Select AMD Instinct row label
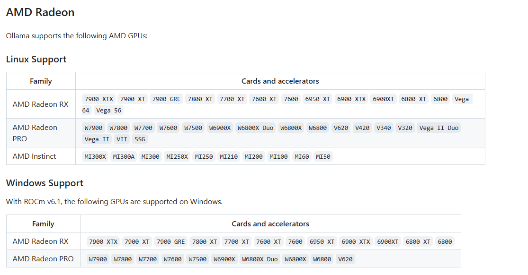This screenshot has height=275, width=528. click(x=35, y=156)
